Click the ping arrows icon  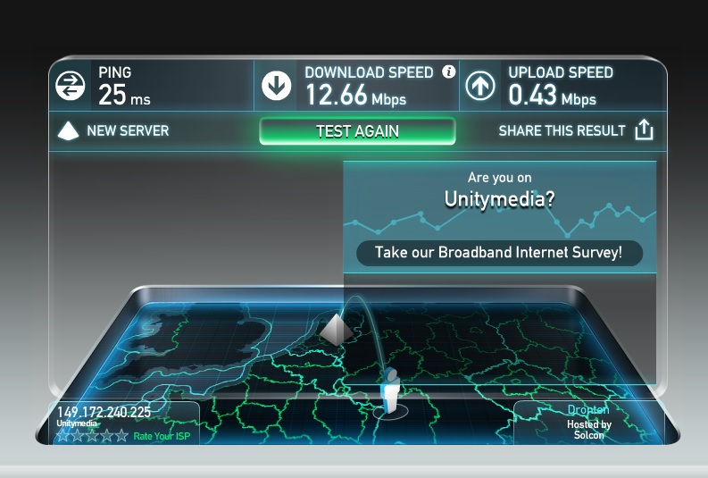(70, 86)
